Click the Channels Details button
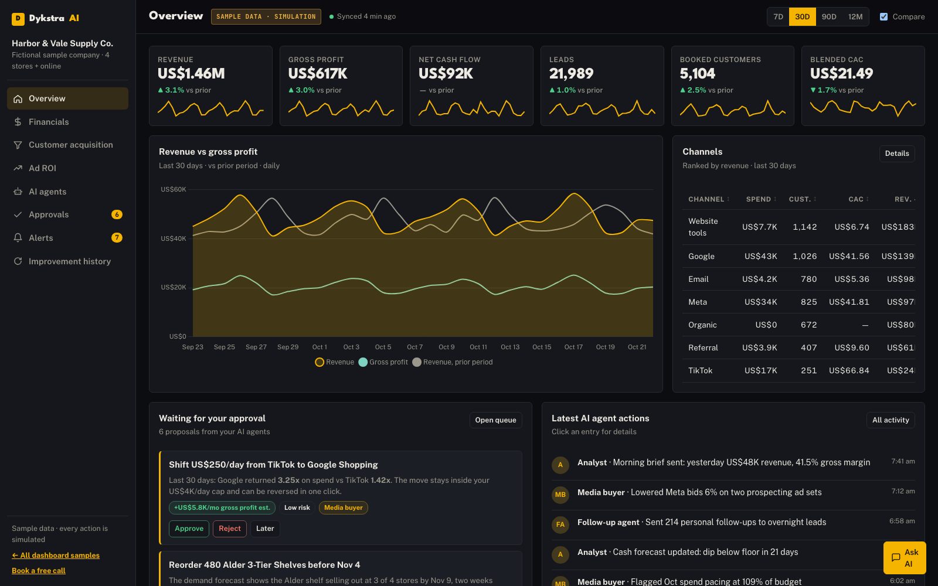This screenshot has width=938, height=586. click(x=897, y=154)
